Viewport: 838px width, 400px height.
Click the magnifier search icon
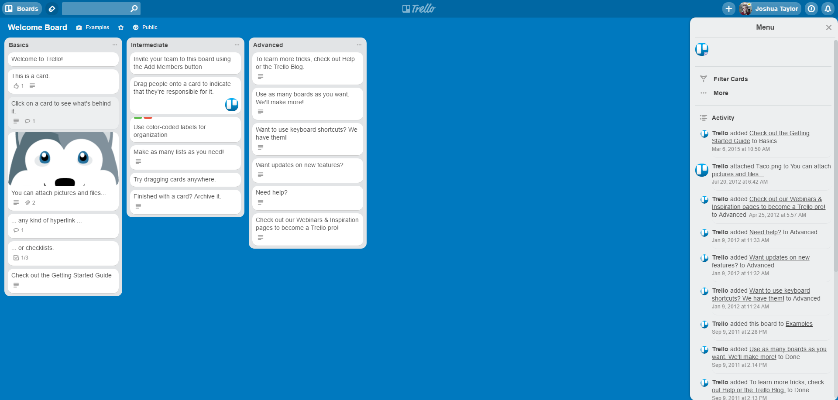(134, 9)
